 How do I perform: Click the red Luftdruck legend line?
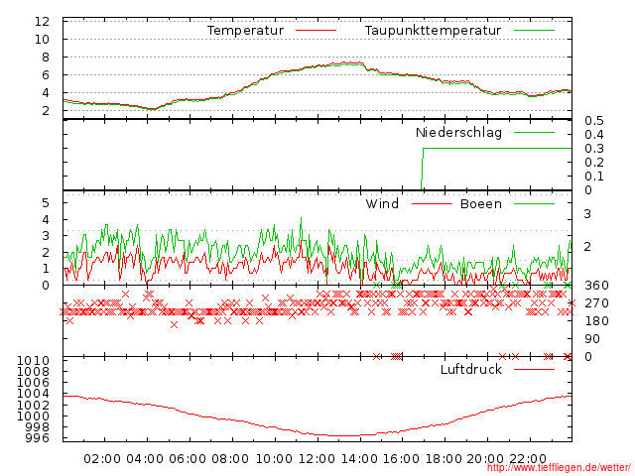click(534, 369)
